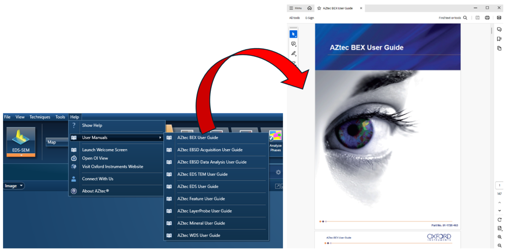The height and width of the screenshot is (252, 505).
Task: Click the Analyze Phases button
Action: (276, 141)
